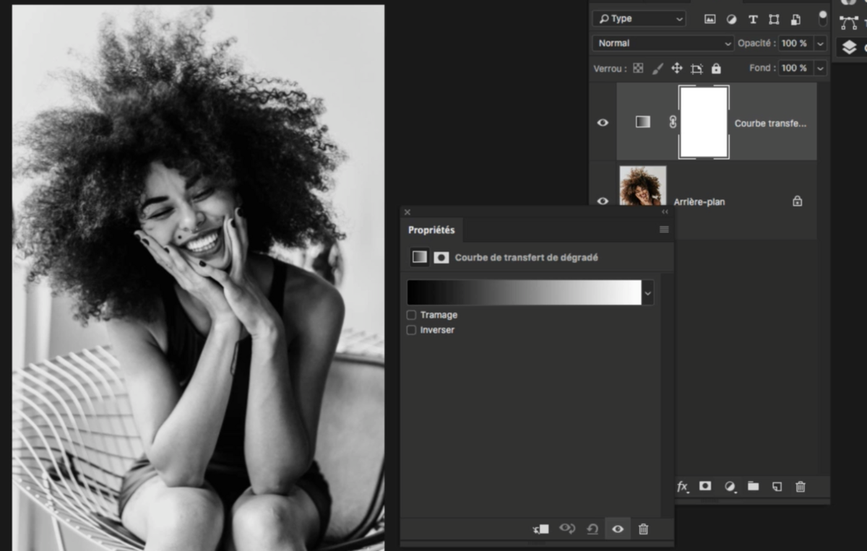Filter layers by shape layers icon
This screenshot has width=867, height=551.
(774, 19)
